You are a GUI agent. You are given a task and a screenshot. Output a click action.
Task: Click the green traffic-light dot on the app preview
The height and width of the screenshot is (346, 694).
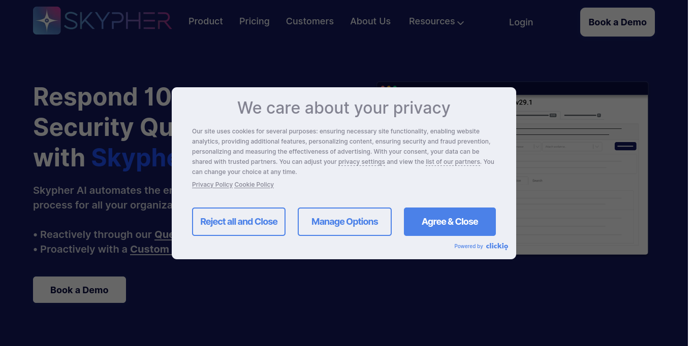coord(395,87)
